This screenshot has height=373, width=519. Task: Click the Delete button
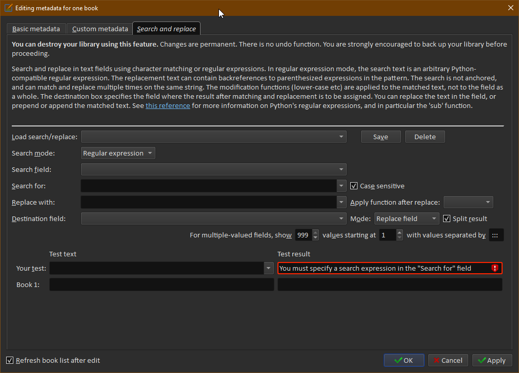[x=425, y=137]
